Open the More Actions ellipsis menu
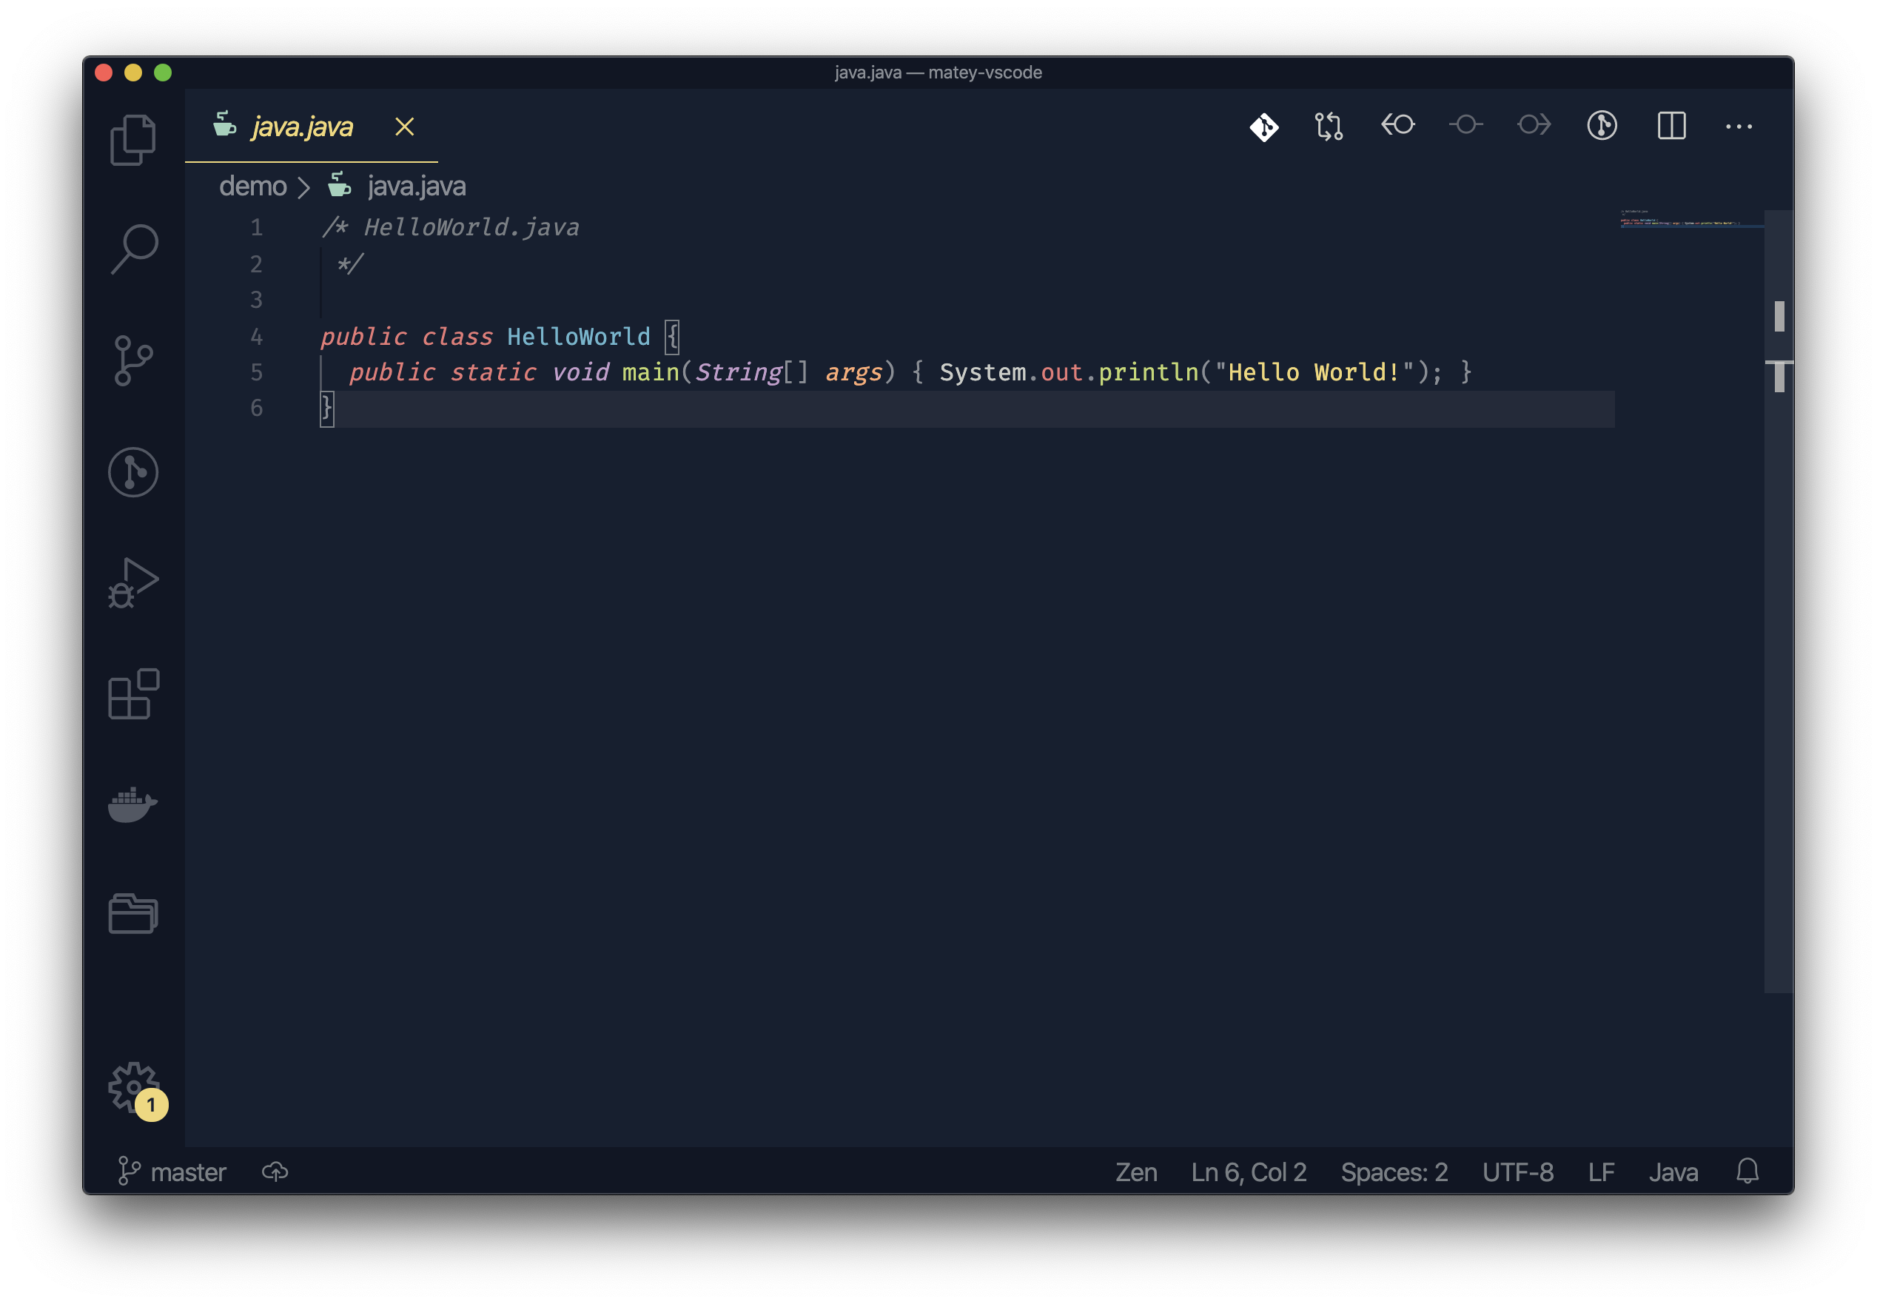The image size is (1877, 1304). [x=1738, y=127]
